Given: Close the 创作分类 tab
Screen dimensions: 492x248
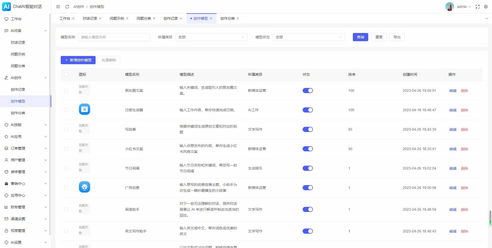Looking at the screenshot, I should [x=238, y=18].
